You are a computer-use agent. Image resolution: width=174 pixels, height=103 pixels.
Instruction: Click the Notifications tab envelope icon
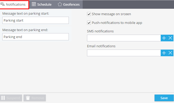coord(3,4)
